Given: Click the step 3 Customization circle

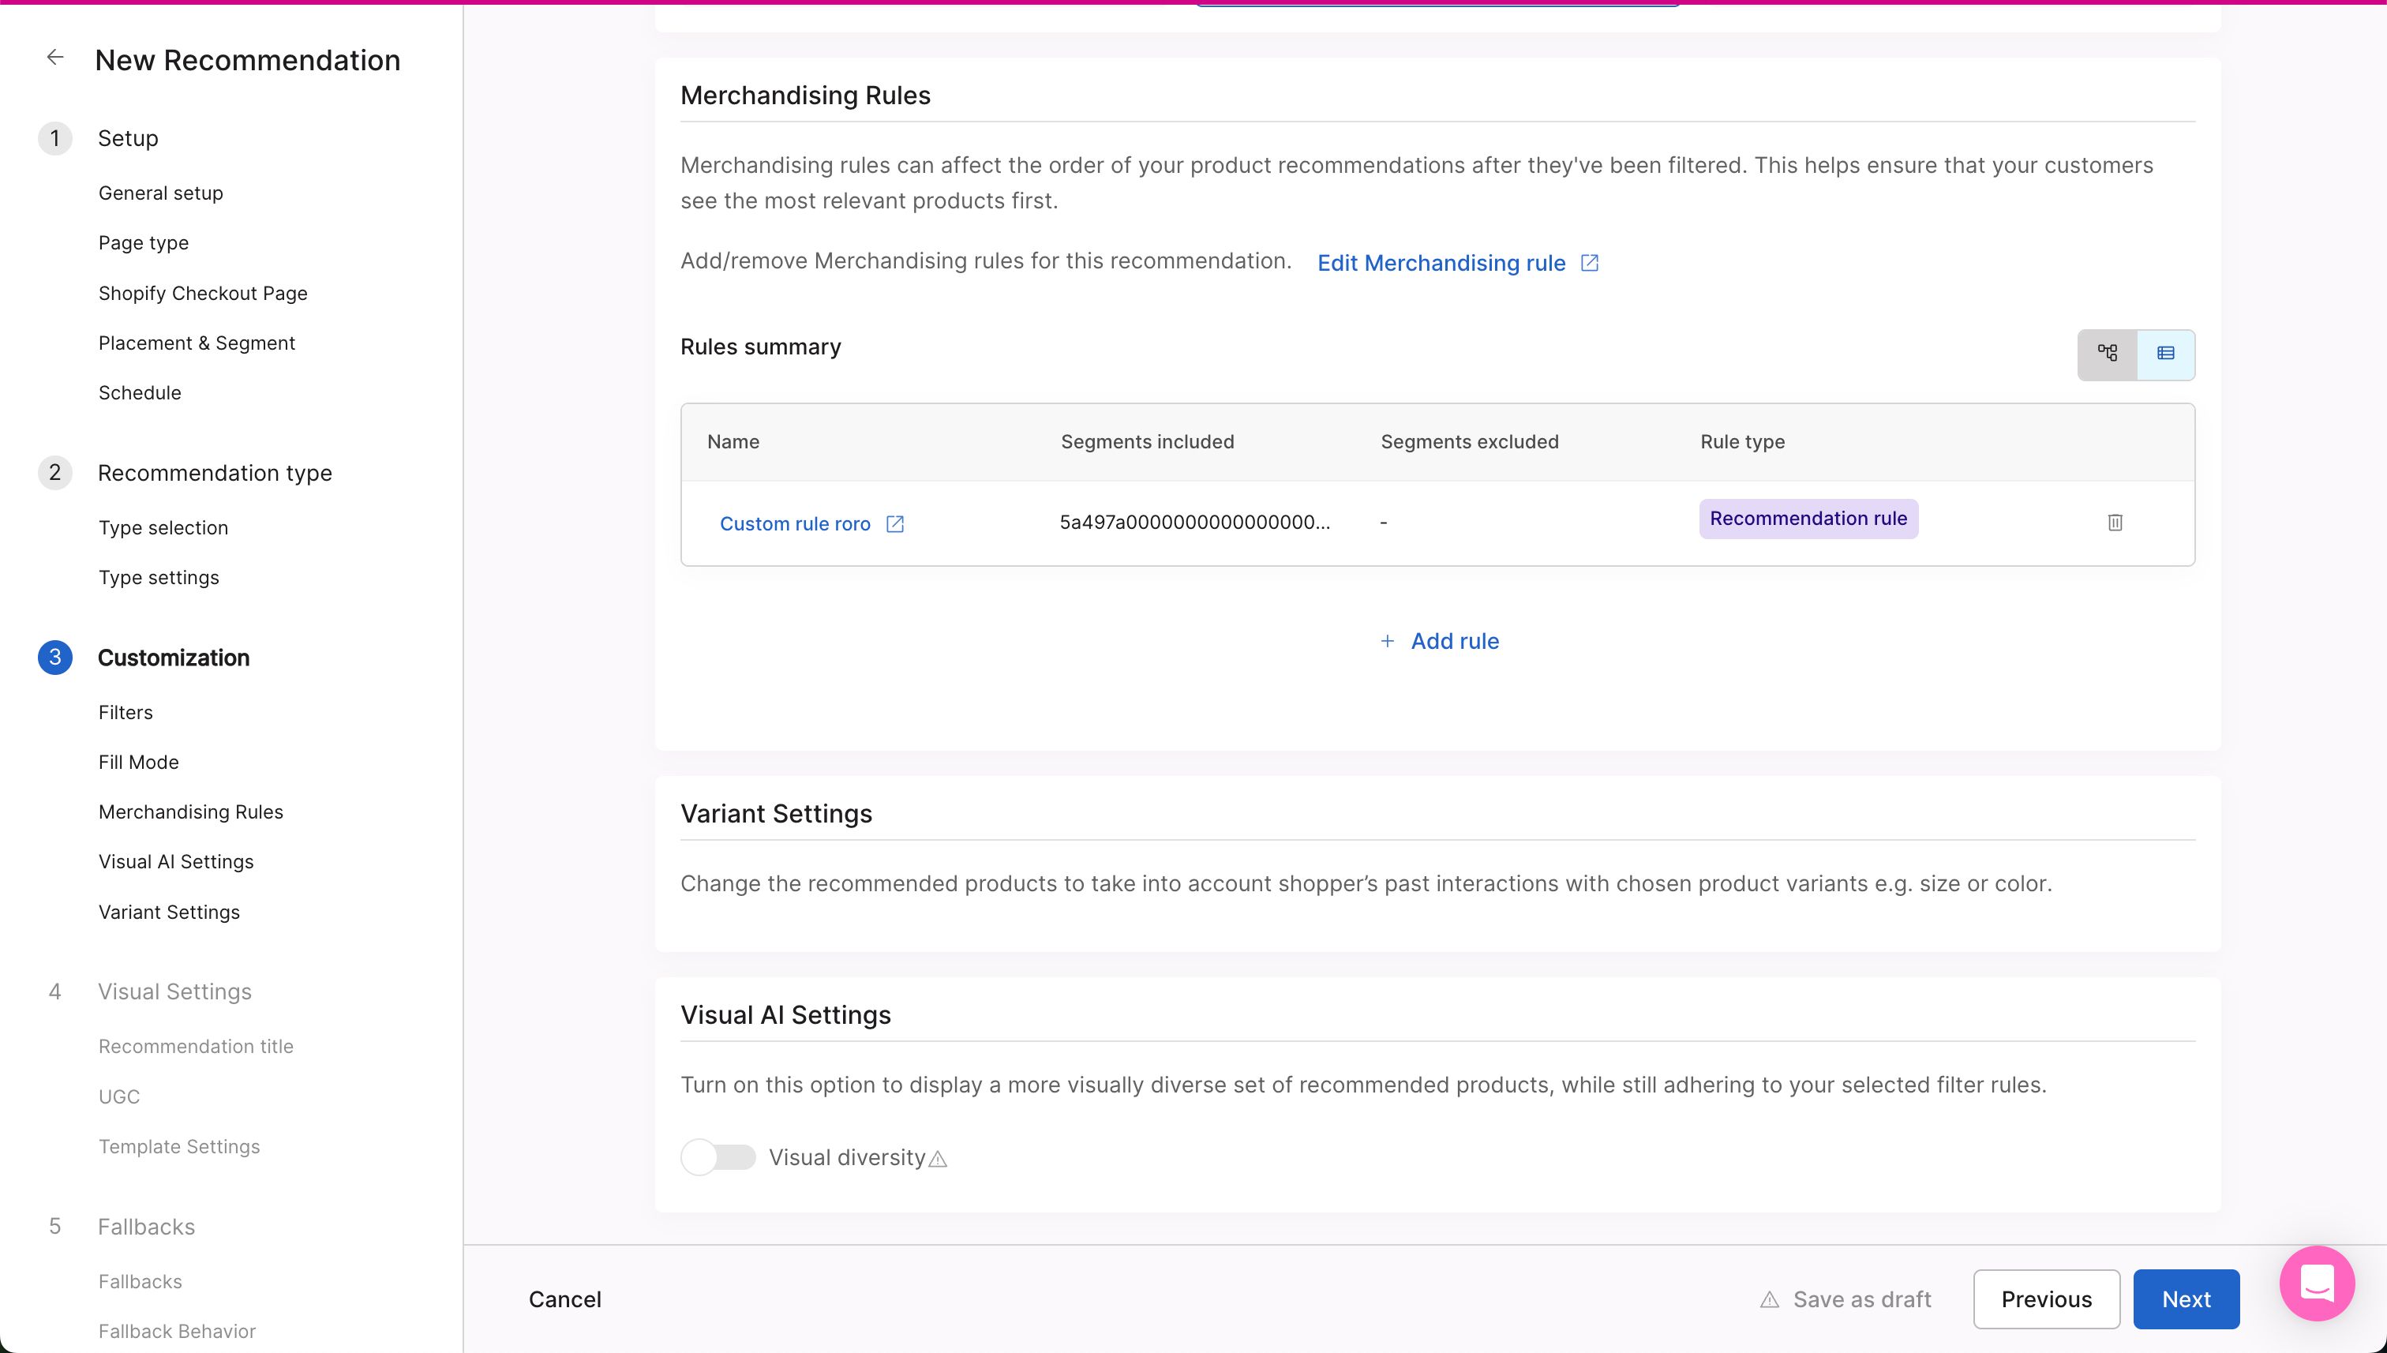Looking at the screenshot, I should click(x=54, y=657).
